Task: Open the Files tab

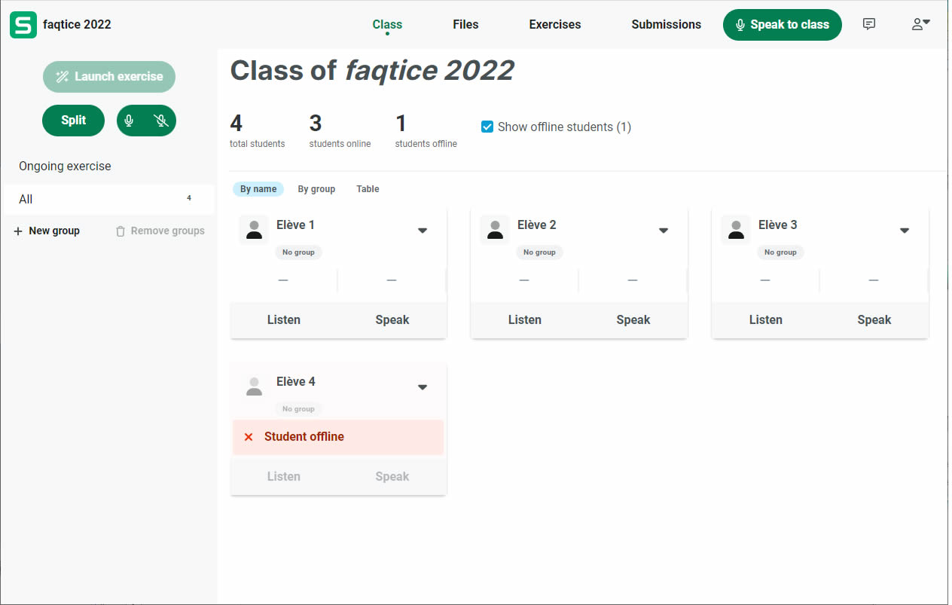Action: (x=465, y=24)
